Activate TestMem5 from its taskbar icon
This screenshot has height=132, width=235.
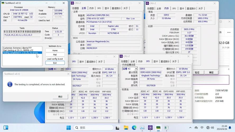158,128
